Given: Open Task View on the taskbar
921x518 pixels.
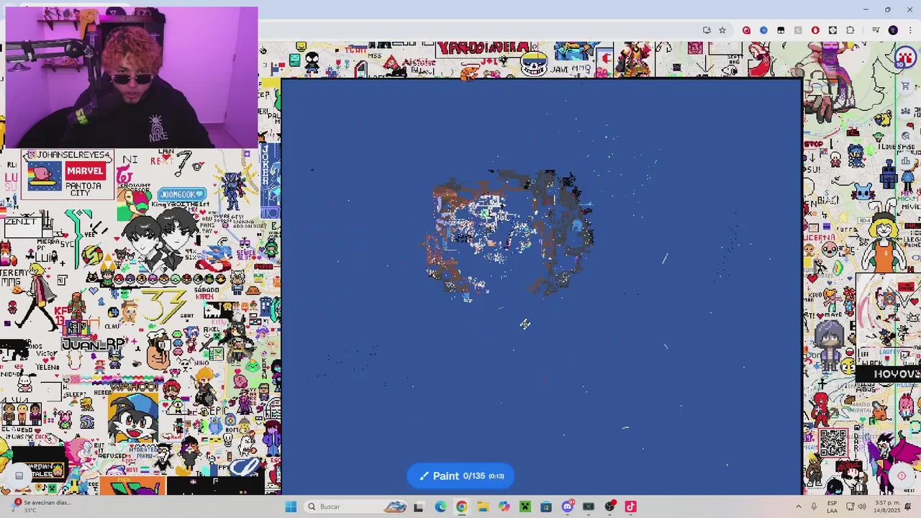Looking at the screenshot, I should pos(419,506).
